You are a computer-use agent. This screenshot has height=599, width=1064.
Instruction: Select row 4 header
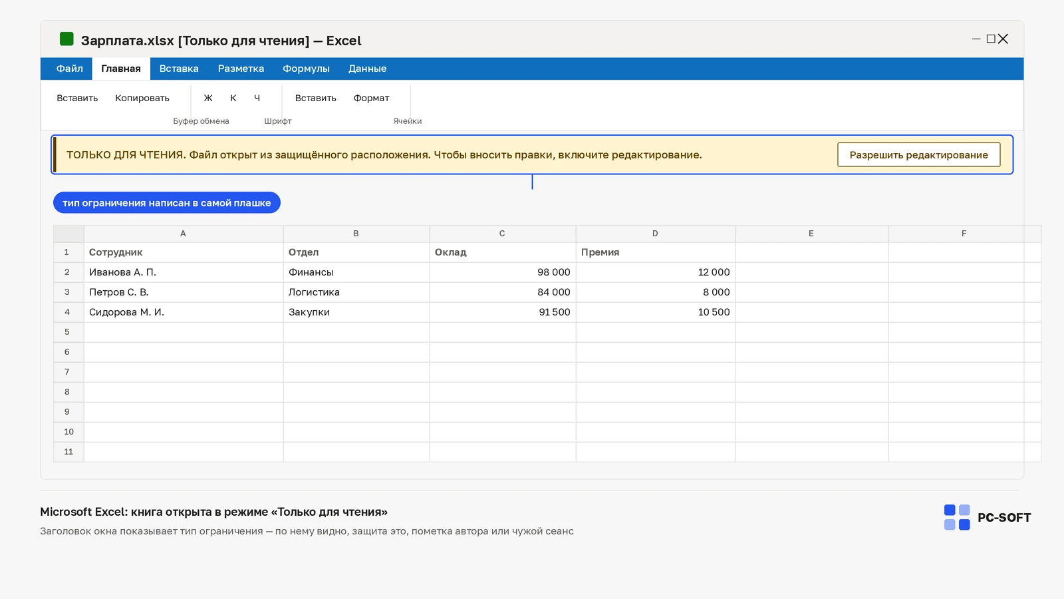(68, 312)
